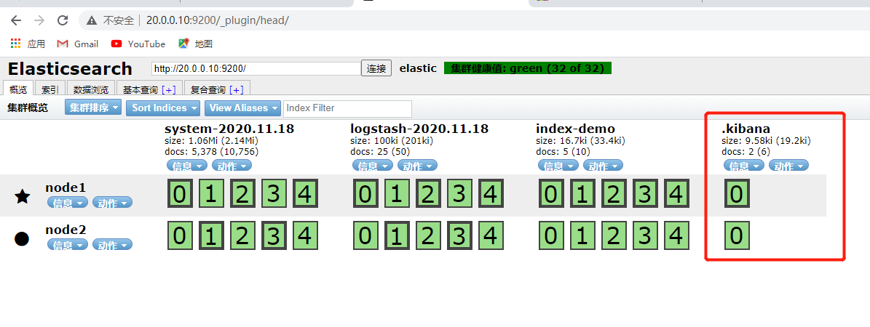
Task: Click shard 0 of system-2020.11.18 on node1
Action: pyautogui.click(x=179, y=195)
